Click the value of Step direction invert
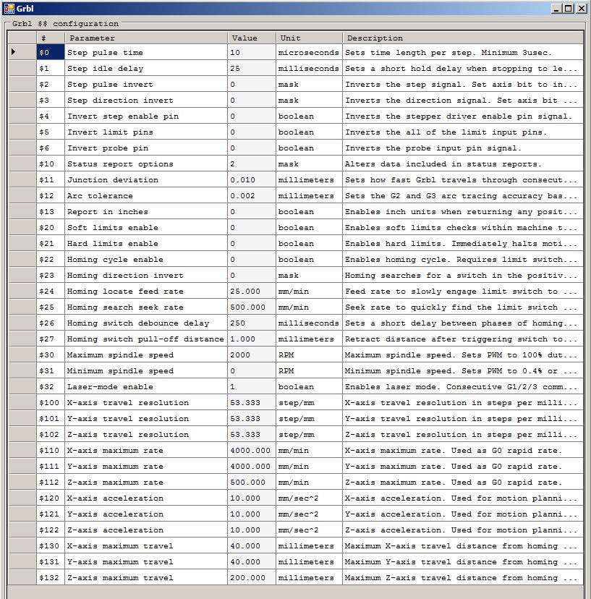The width and height of the screenshot is (591, 599). coord(252,101)
